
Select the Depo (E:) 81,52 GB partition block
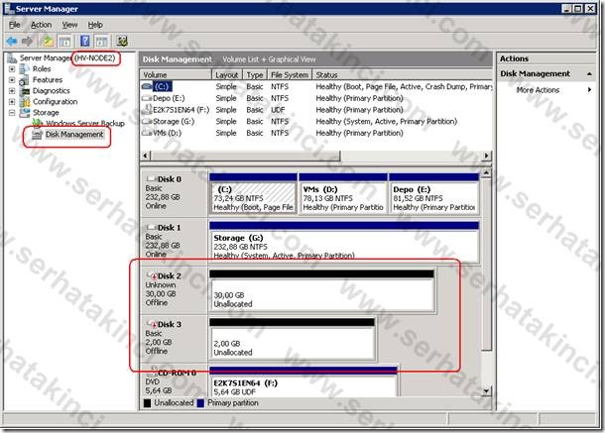coord(433,193)
